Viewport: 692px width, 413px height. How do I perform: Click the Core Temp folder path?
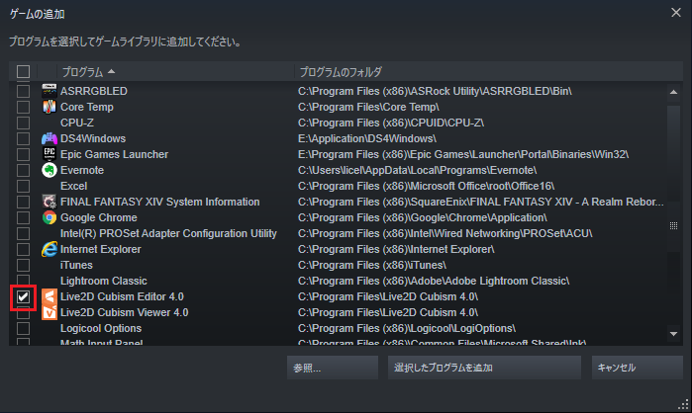[368, 107]
